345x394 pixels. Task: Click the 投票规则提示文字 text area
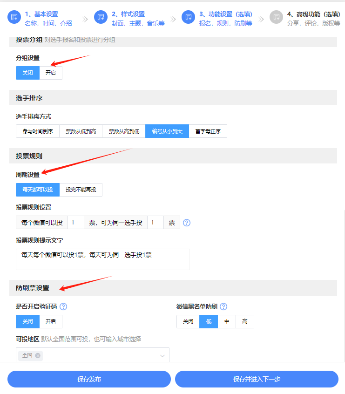pyautogui.click(x=102, y=259)
